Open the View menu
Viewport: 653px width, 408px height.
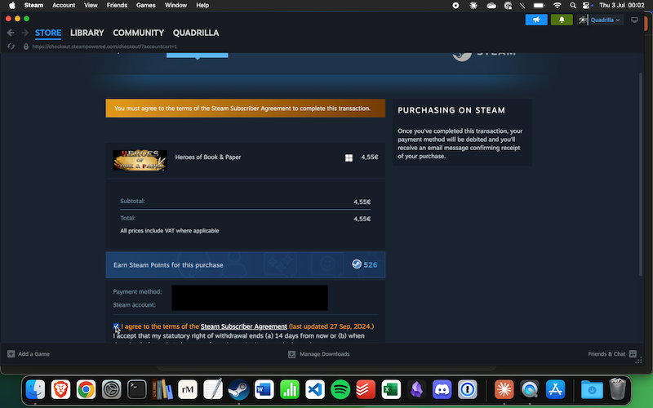tap(91, 6)
